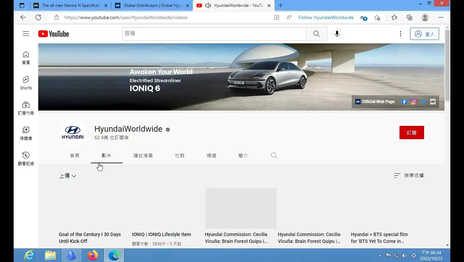Open browser Collections
The height and width of the screenshot is (262, 464).
tap(409, 17)
